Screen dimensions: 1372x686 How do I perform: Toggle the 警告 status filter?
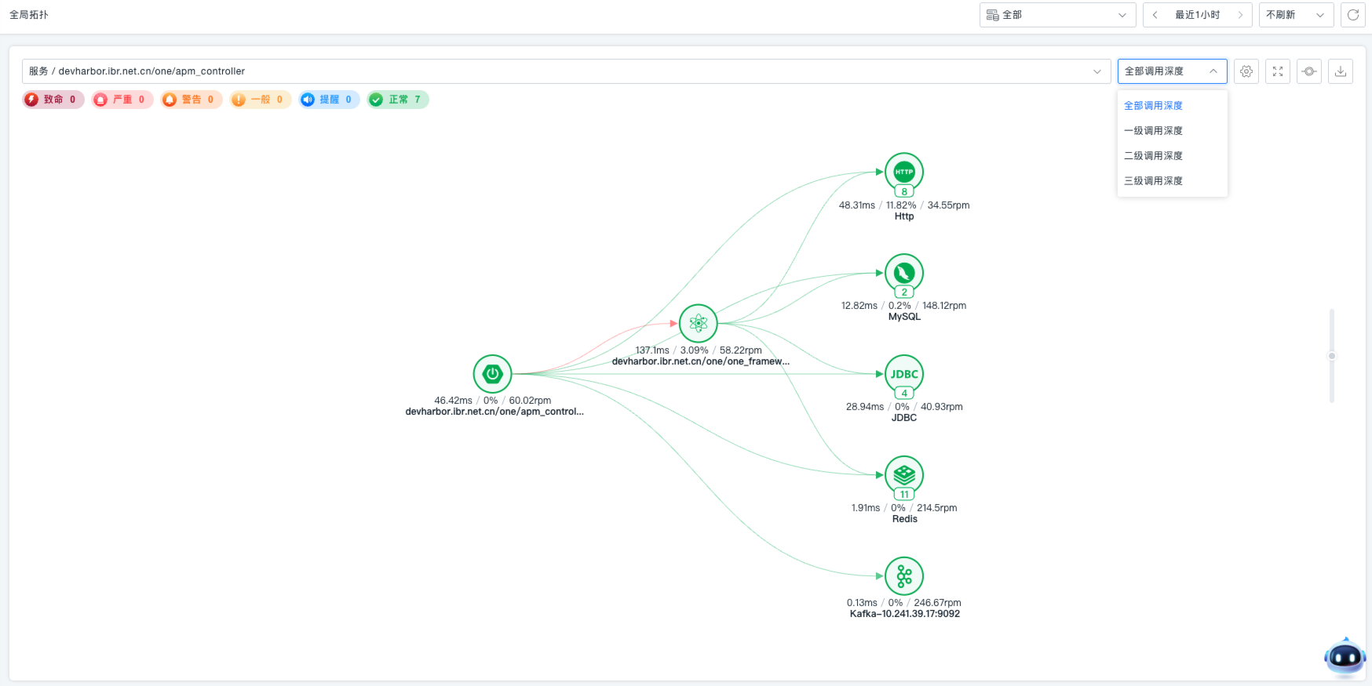pos(192,100)
